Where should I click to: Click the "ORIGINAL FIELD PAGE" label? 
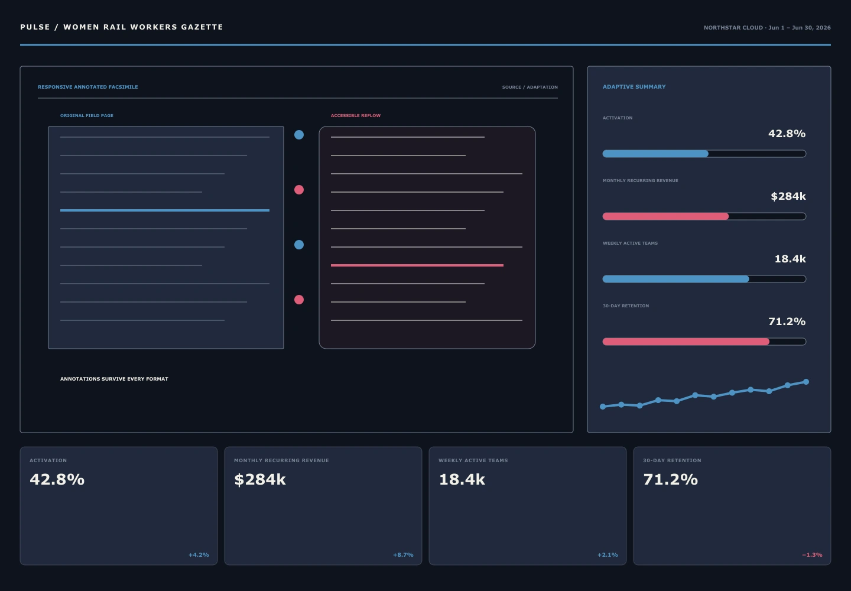click(87, 116)
